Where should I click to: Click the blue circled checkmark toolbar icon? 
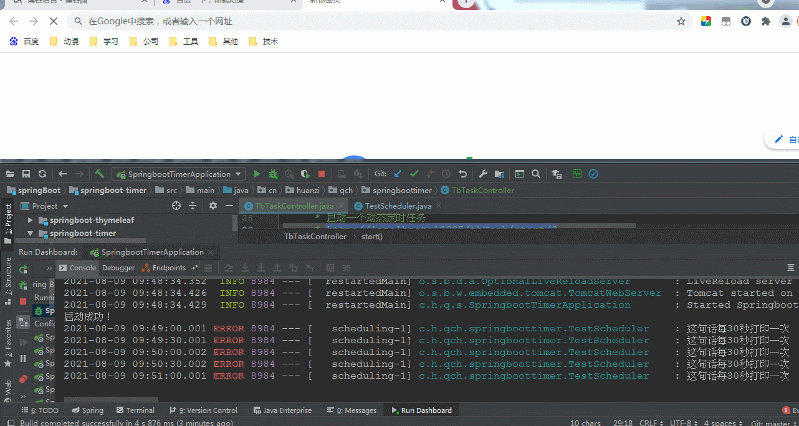pos(593,174)
